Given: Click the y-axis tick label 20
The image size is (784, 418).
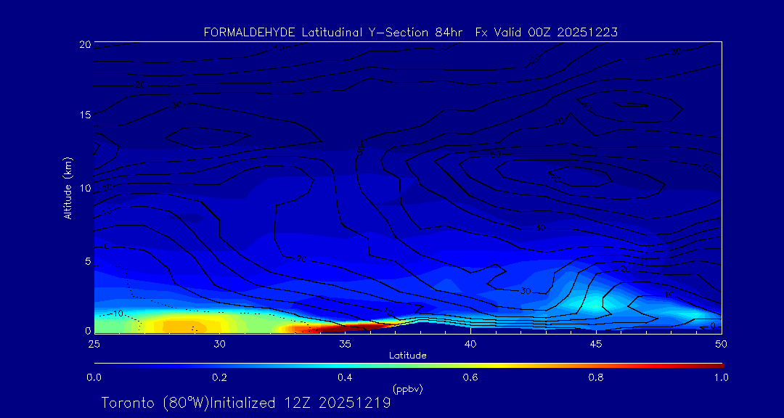Looking at the screenshot, I should pos(83,44).
